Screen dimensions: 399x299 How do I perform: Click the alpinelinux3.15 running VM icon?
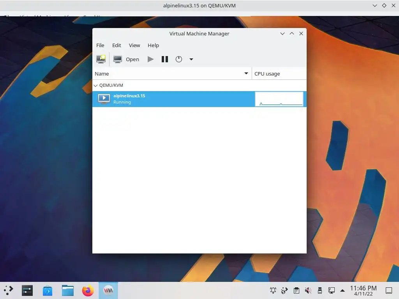coord(104,99)
